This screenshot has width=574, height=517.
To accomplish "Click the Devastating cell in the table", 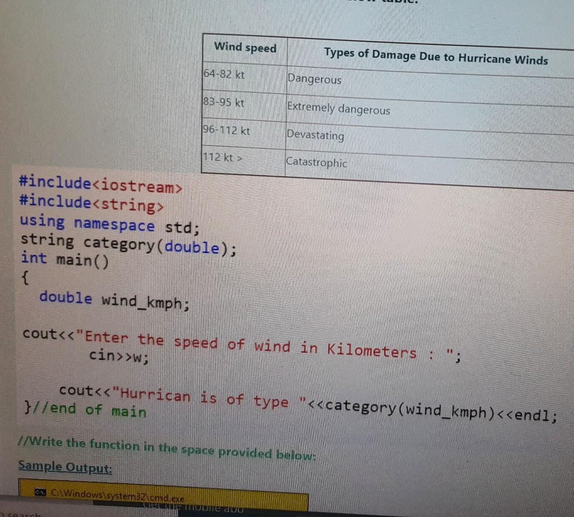I will (x=315, y=136).
